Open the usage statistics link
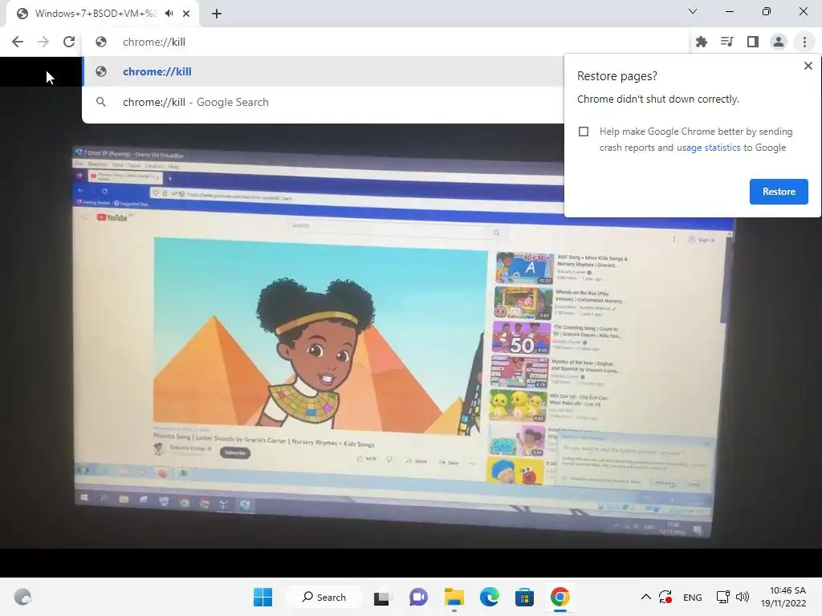Screen dimensions: 822x616 point(708,148)
